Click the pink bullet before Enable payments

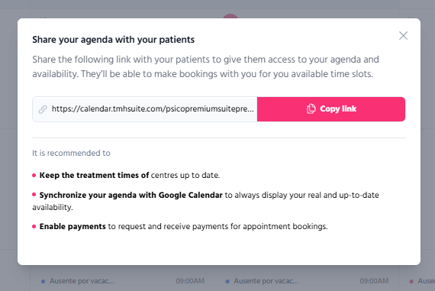pyautogui.click(x=34, y=227)
